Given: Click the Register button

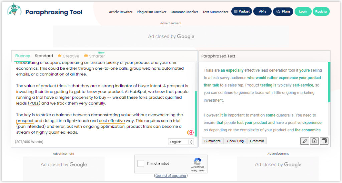Looking at the screenshot, I should tap(321, 12).
